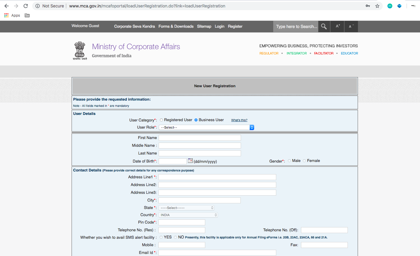Click the browser address bar URL
This screenshot has height=256, width=420.
pyautogui.click(x=147, y=6)
